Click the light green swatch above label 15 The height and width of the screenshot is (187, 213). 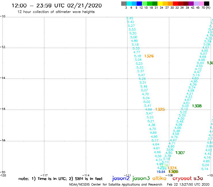[x=145, y=3]
